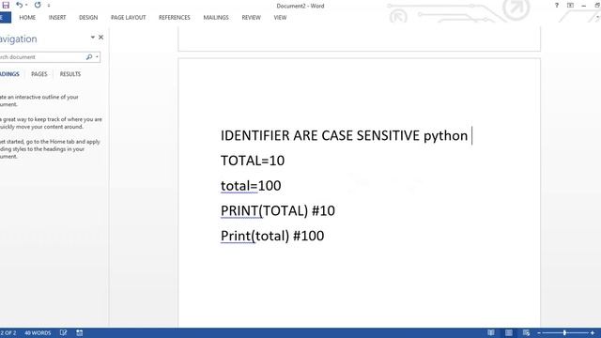This screenshot has width=601, height=338.
Task: Open word count '40 WORDS' in status bar
Action: pyautogui.click(x=38, y=333)
